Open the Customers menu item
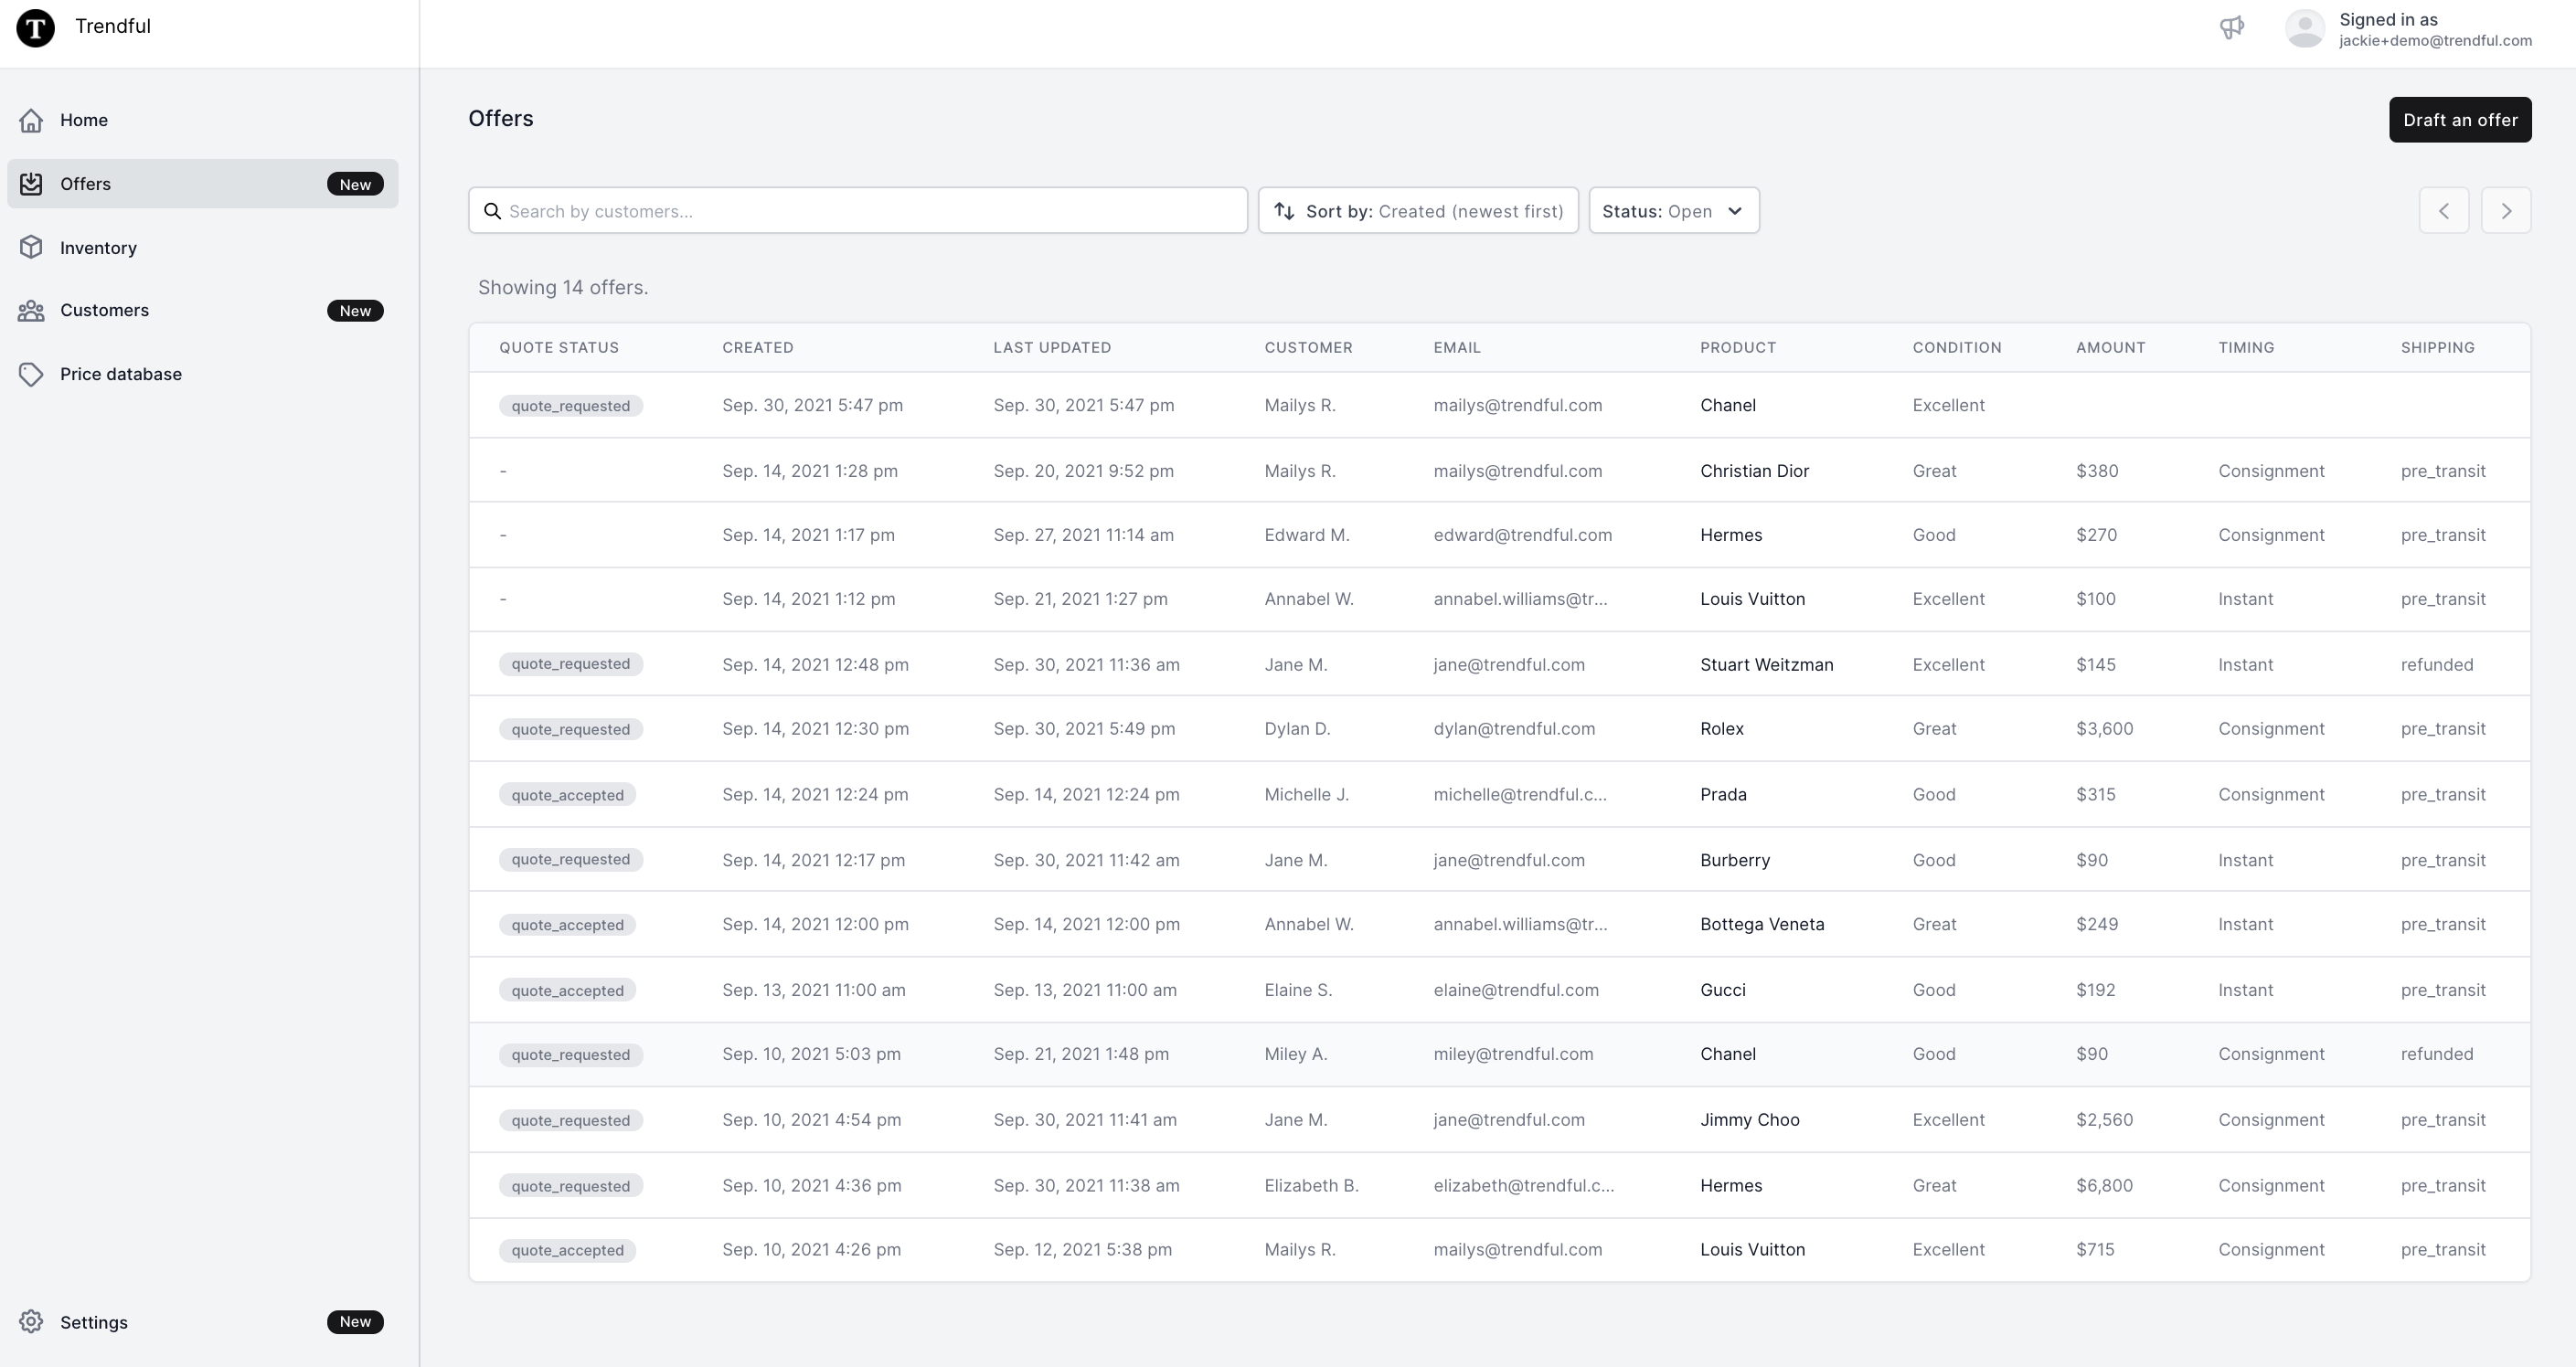Image resolution: width=2576 pixels, height=1367 pixels. tap(202, 311)
